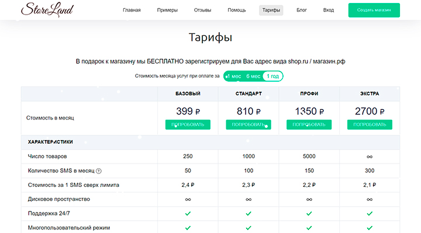Select the Тарифы nav tab
Image resolution: width=421 pixels, height=233 pixels.
pyautogui.click(x=271, y=10)
